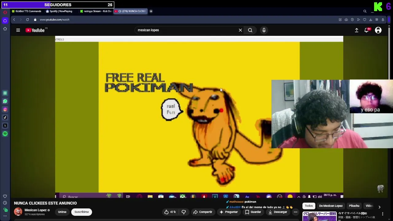Open the YouTube account avatar menu
This screenshot has height=221, width=393.
click(x=378, y=30)
